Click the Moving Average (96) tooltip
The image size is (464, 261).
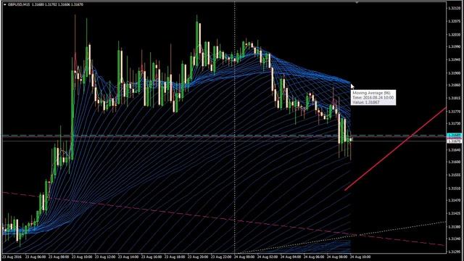tap(373, 97)
